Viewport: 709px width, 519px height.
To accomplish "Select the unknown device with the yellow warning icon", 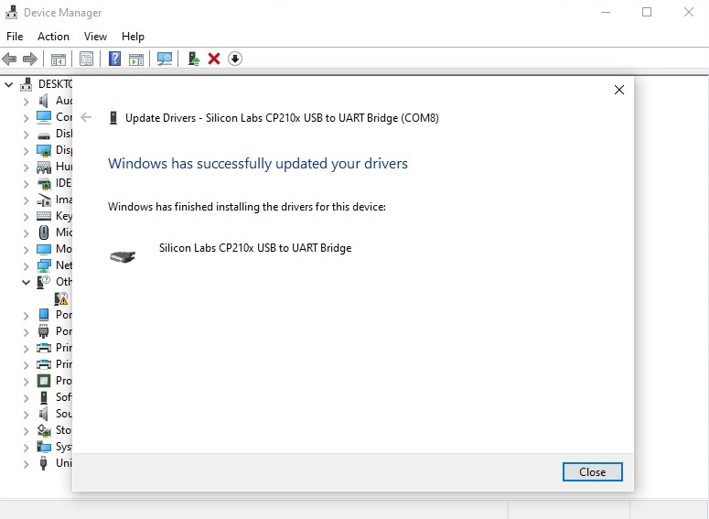I will pyautogui.click(x=61, y=298).
